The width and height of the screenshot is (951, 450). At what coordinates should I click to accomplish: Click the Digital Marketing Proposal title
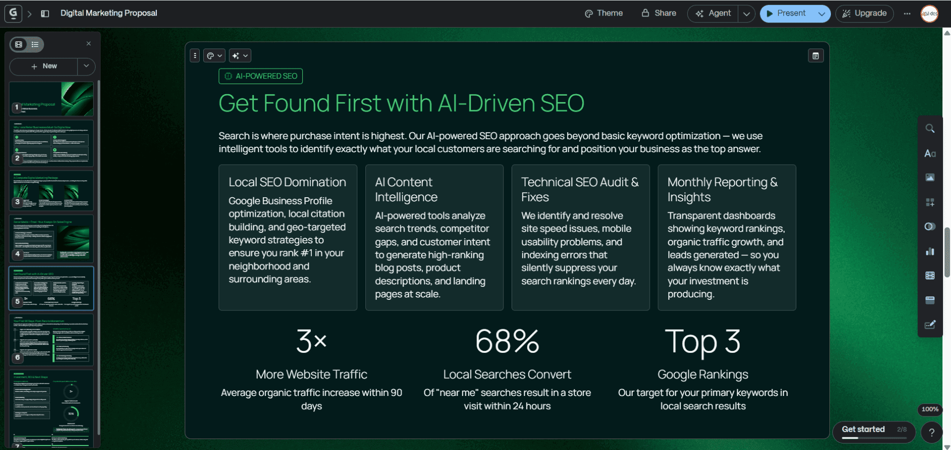coord(109,13)
